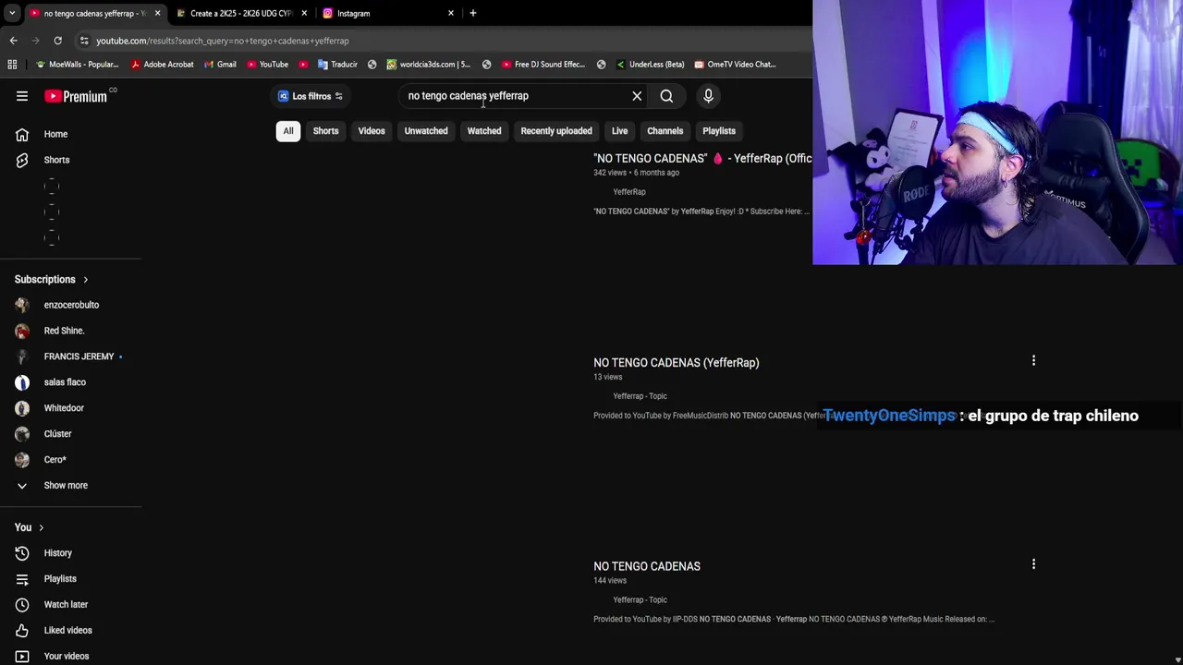Image resolution: width=1183 pixels, height=665 pixels.
Task: Select the Watched filter chip
Action: tap(484, 131)
